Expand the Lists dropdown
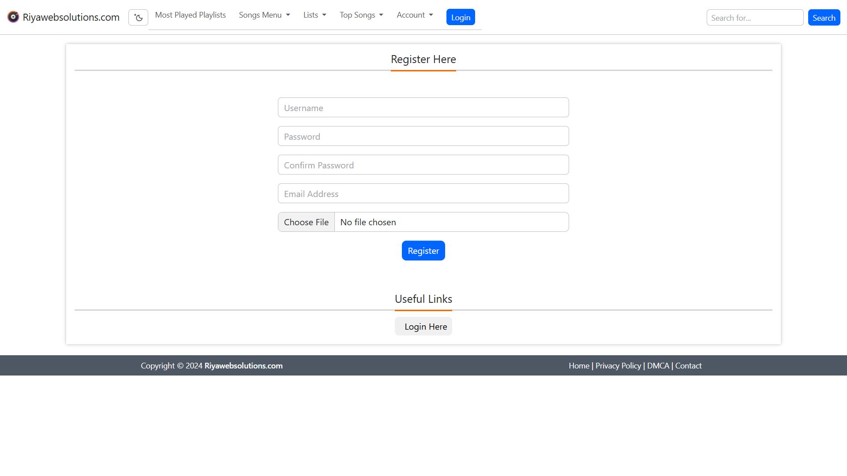Viewport: 847px width, 476px height. [315, 15]
